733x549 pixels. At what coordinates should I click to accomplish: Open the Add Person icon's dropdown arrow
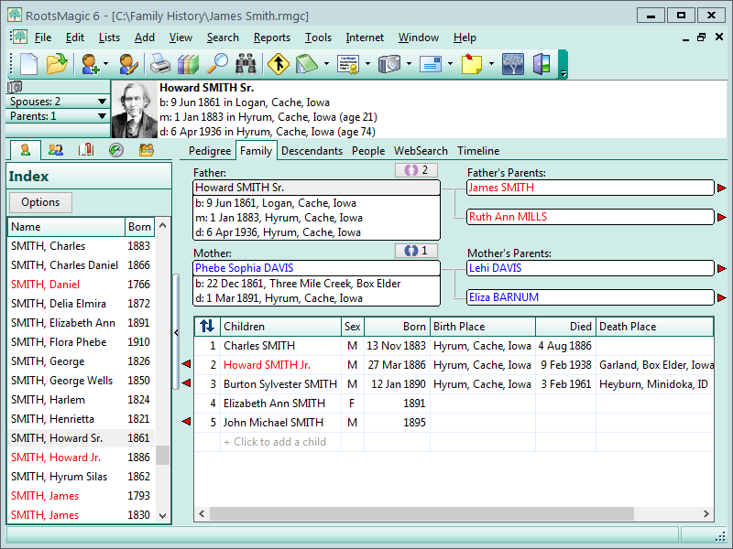pos(106,65)
